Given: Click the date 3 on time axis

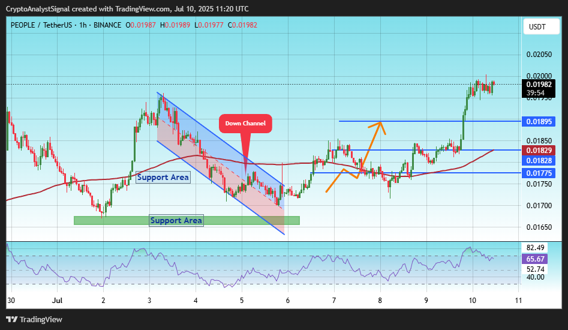Looking at the screenshot, I should tap(149, 300).
